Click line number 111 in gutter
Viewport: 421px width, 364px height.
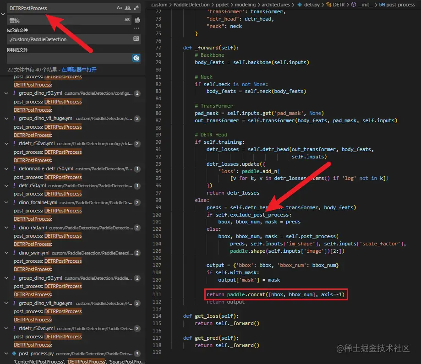click(x=157, y=294)
